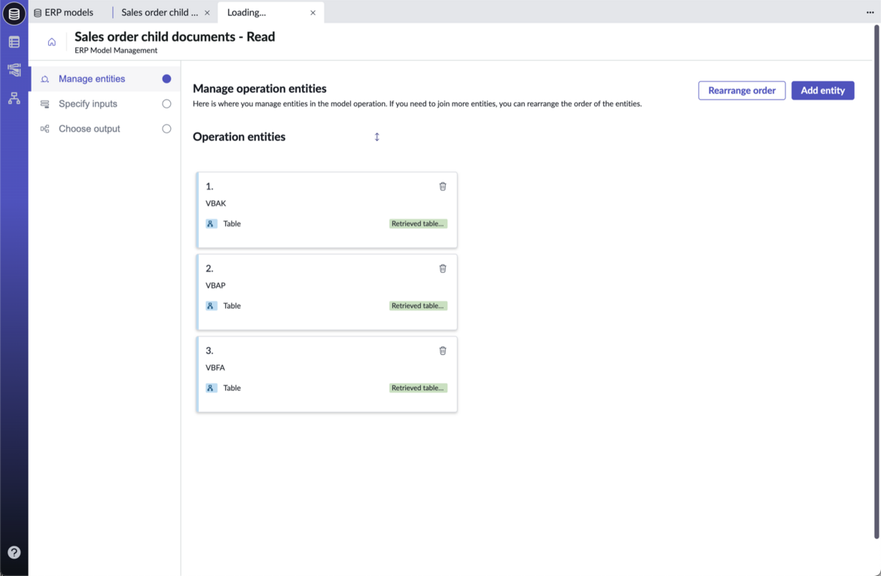Image resolution: width=881 pixels, height=576 pixels.
Task: Click the Add entity button
Action: pos(822,90)
